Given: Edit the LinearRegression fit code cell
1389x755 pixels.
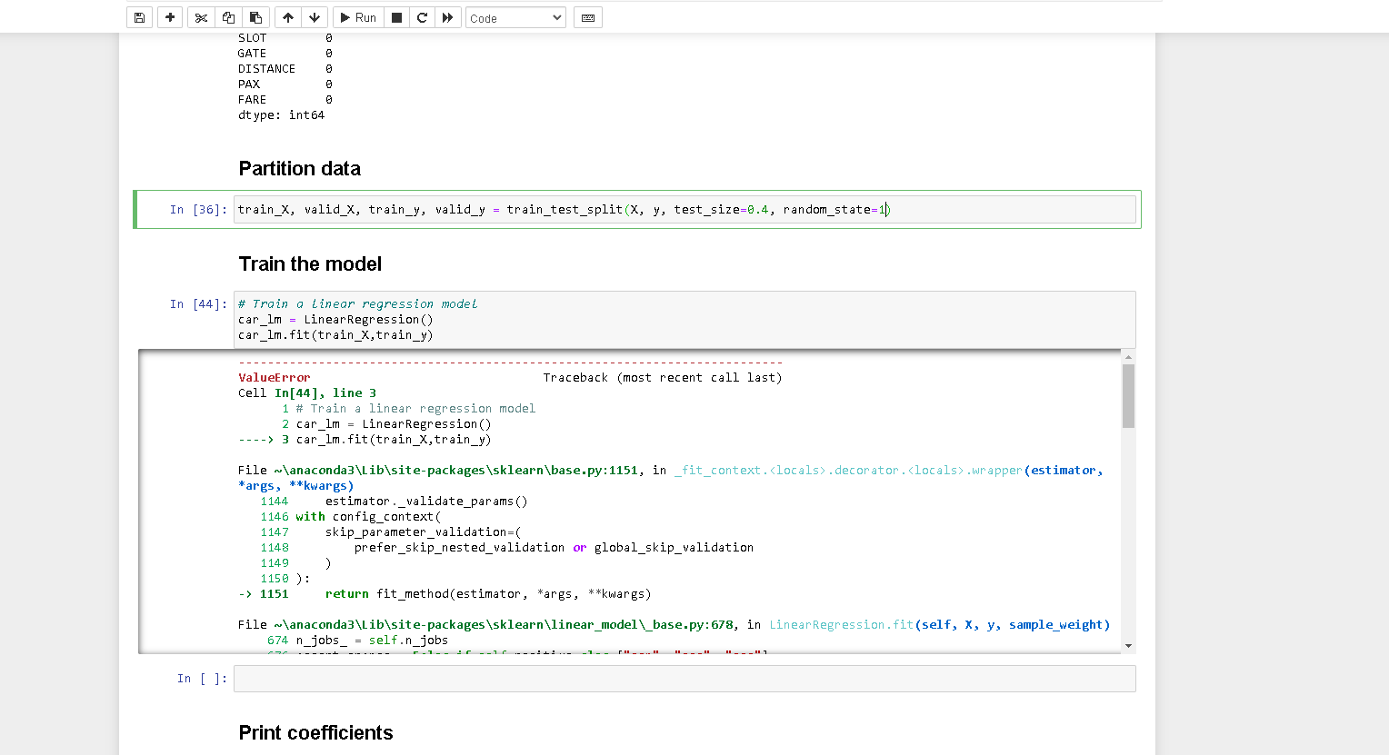Looking at the screenshot, I should pos(685,319).
